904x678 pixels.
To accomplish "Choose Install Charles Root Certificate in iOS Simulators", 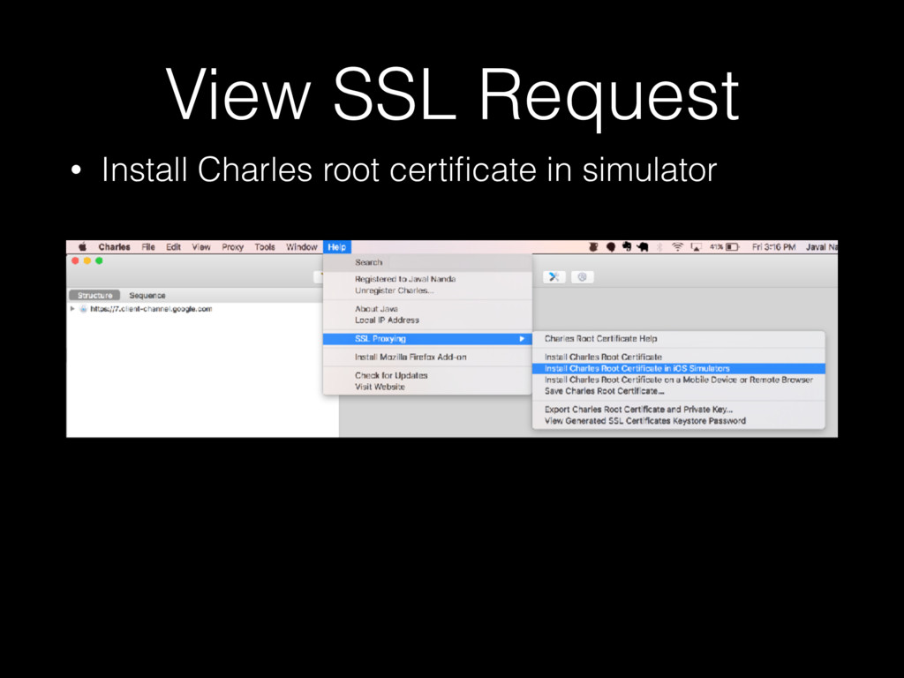I will point(679,368).
